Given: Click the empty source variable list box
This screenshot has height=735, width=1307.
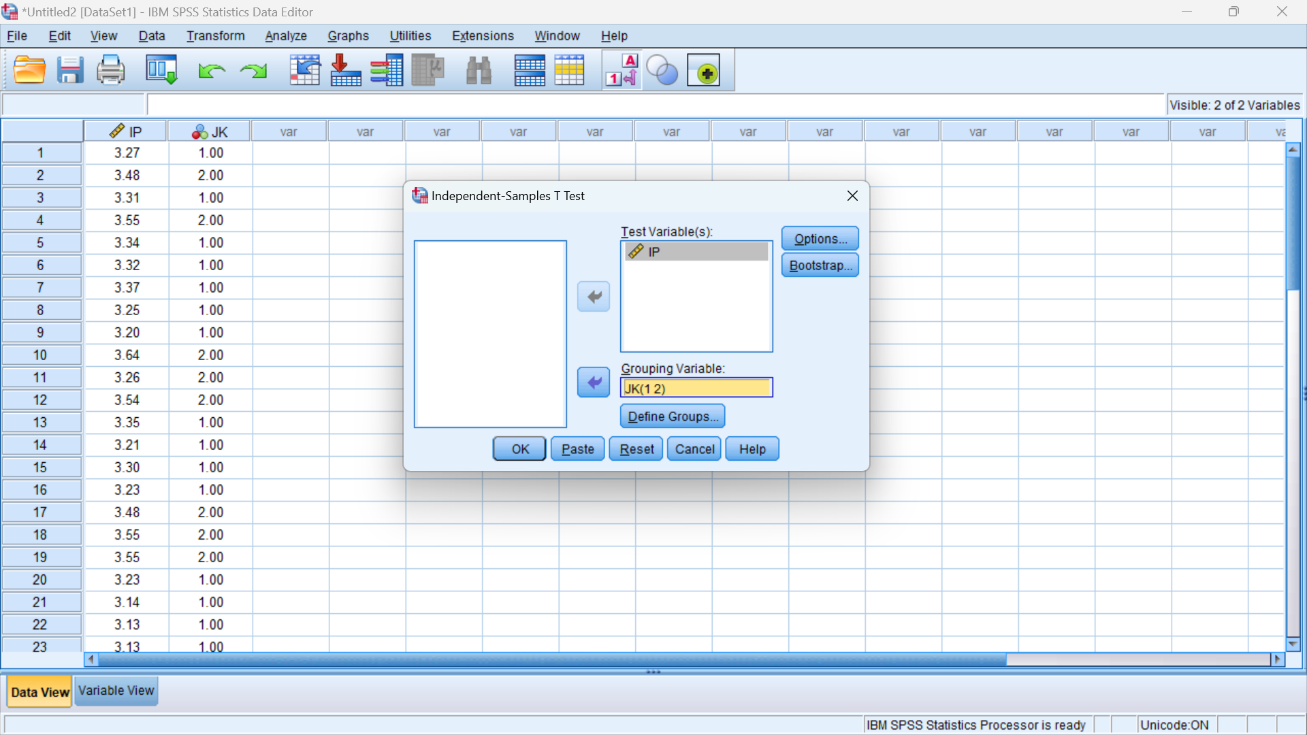Looking at the screenshot, I should (x=490, y=334).
